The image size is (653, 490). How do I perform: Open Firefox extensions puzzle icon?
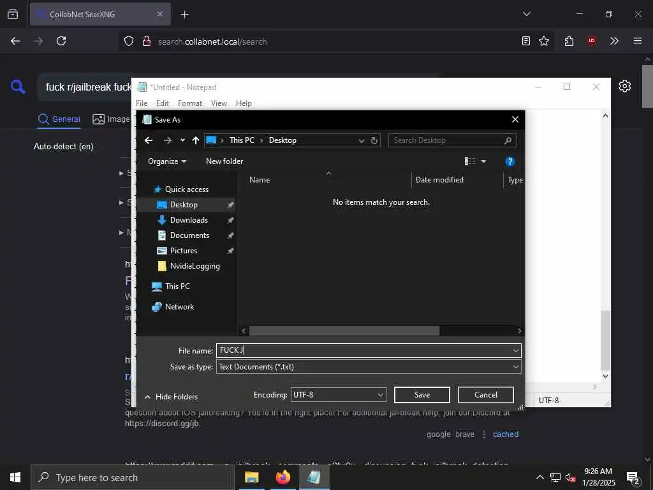[x=569, y=41]
